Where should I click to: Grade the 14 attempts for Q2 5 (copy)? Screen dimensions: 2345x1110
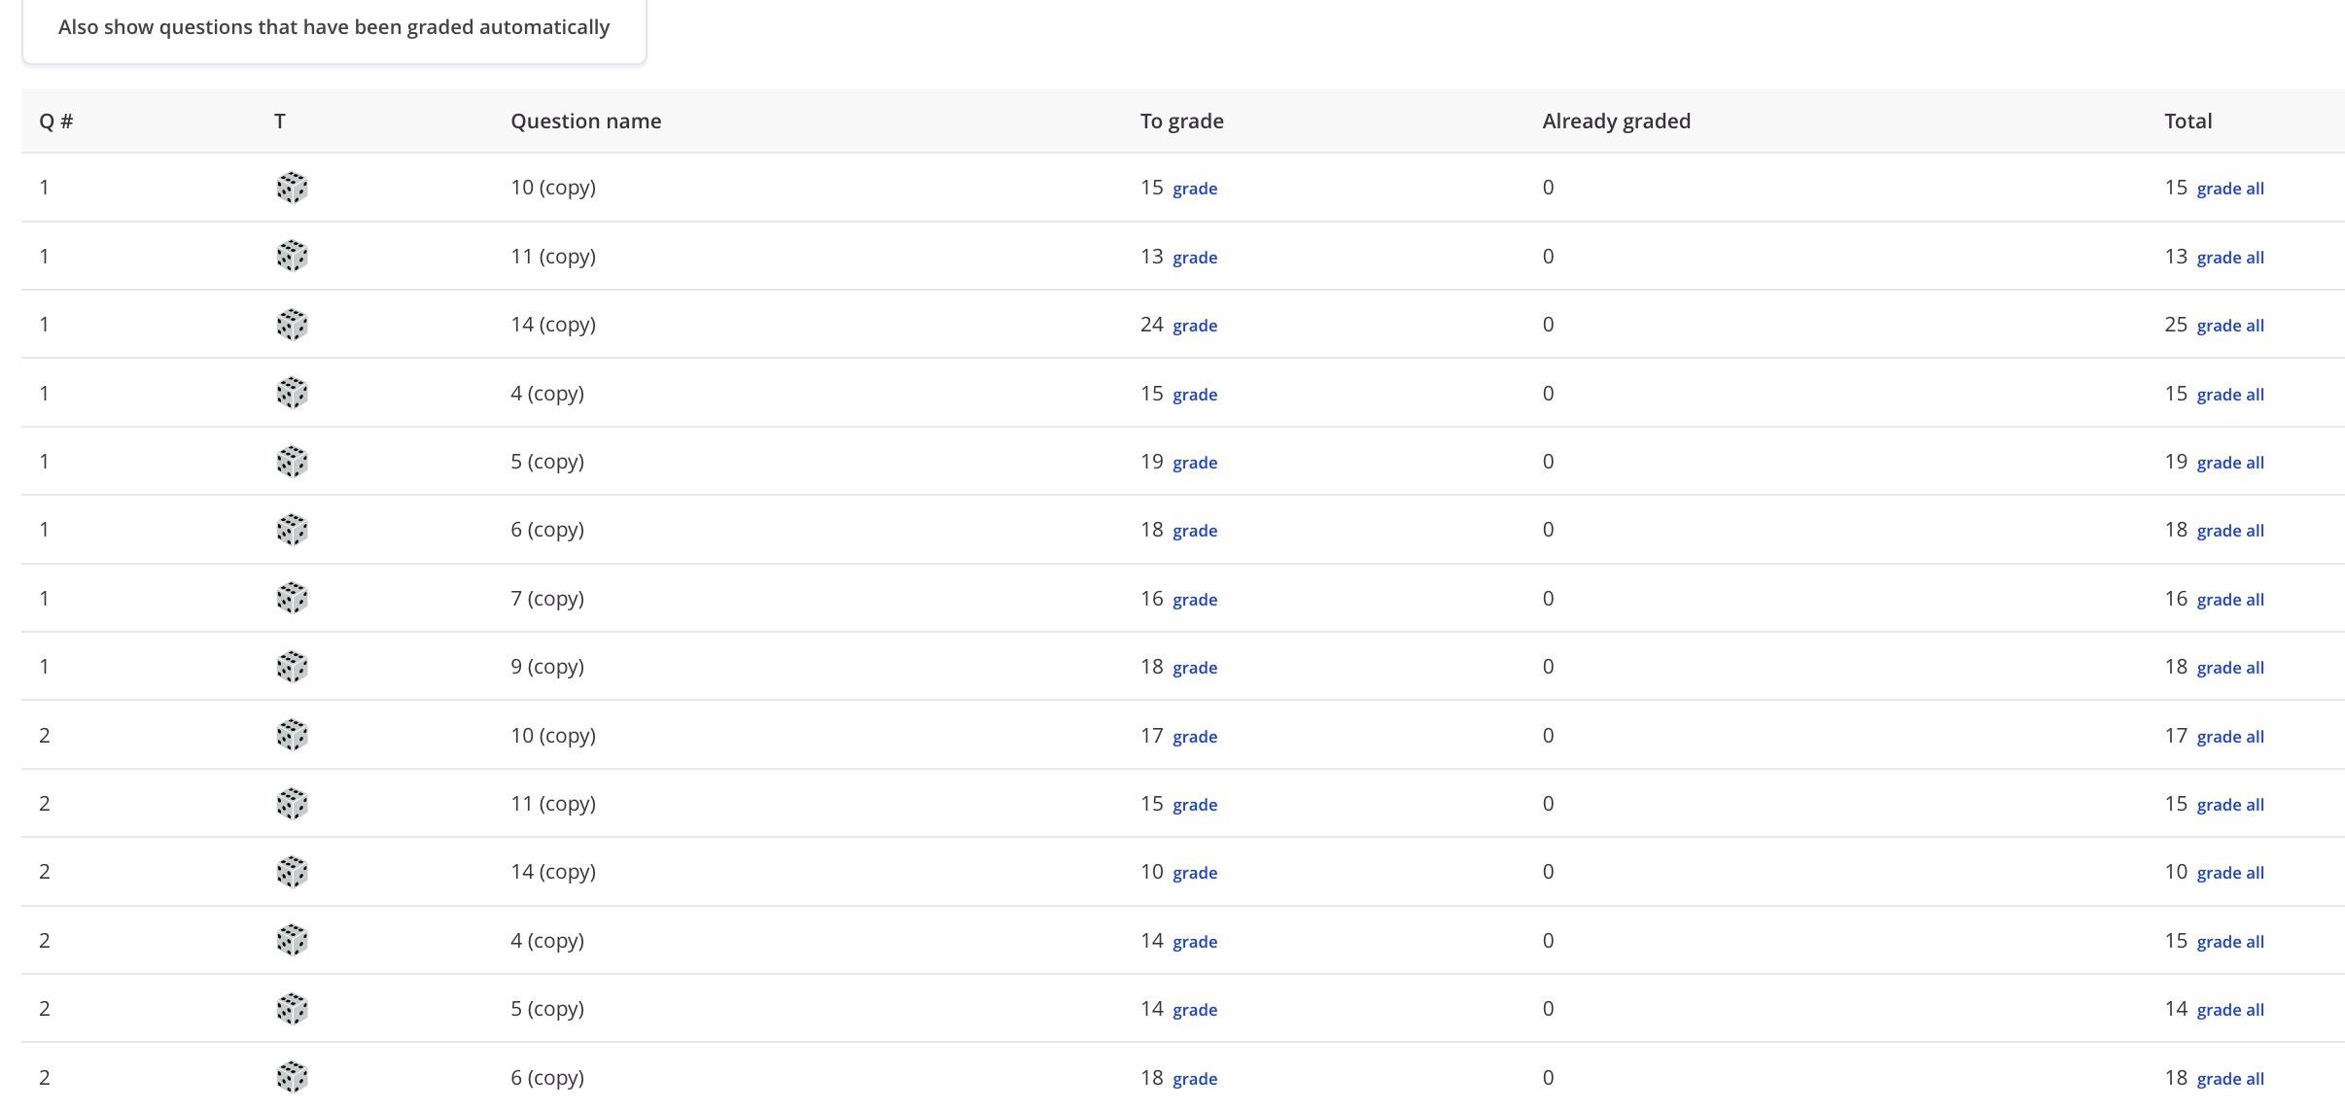point(1195,1010)
